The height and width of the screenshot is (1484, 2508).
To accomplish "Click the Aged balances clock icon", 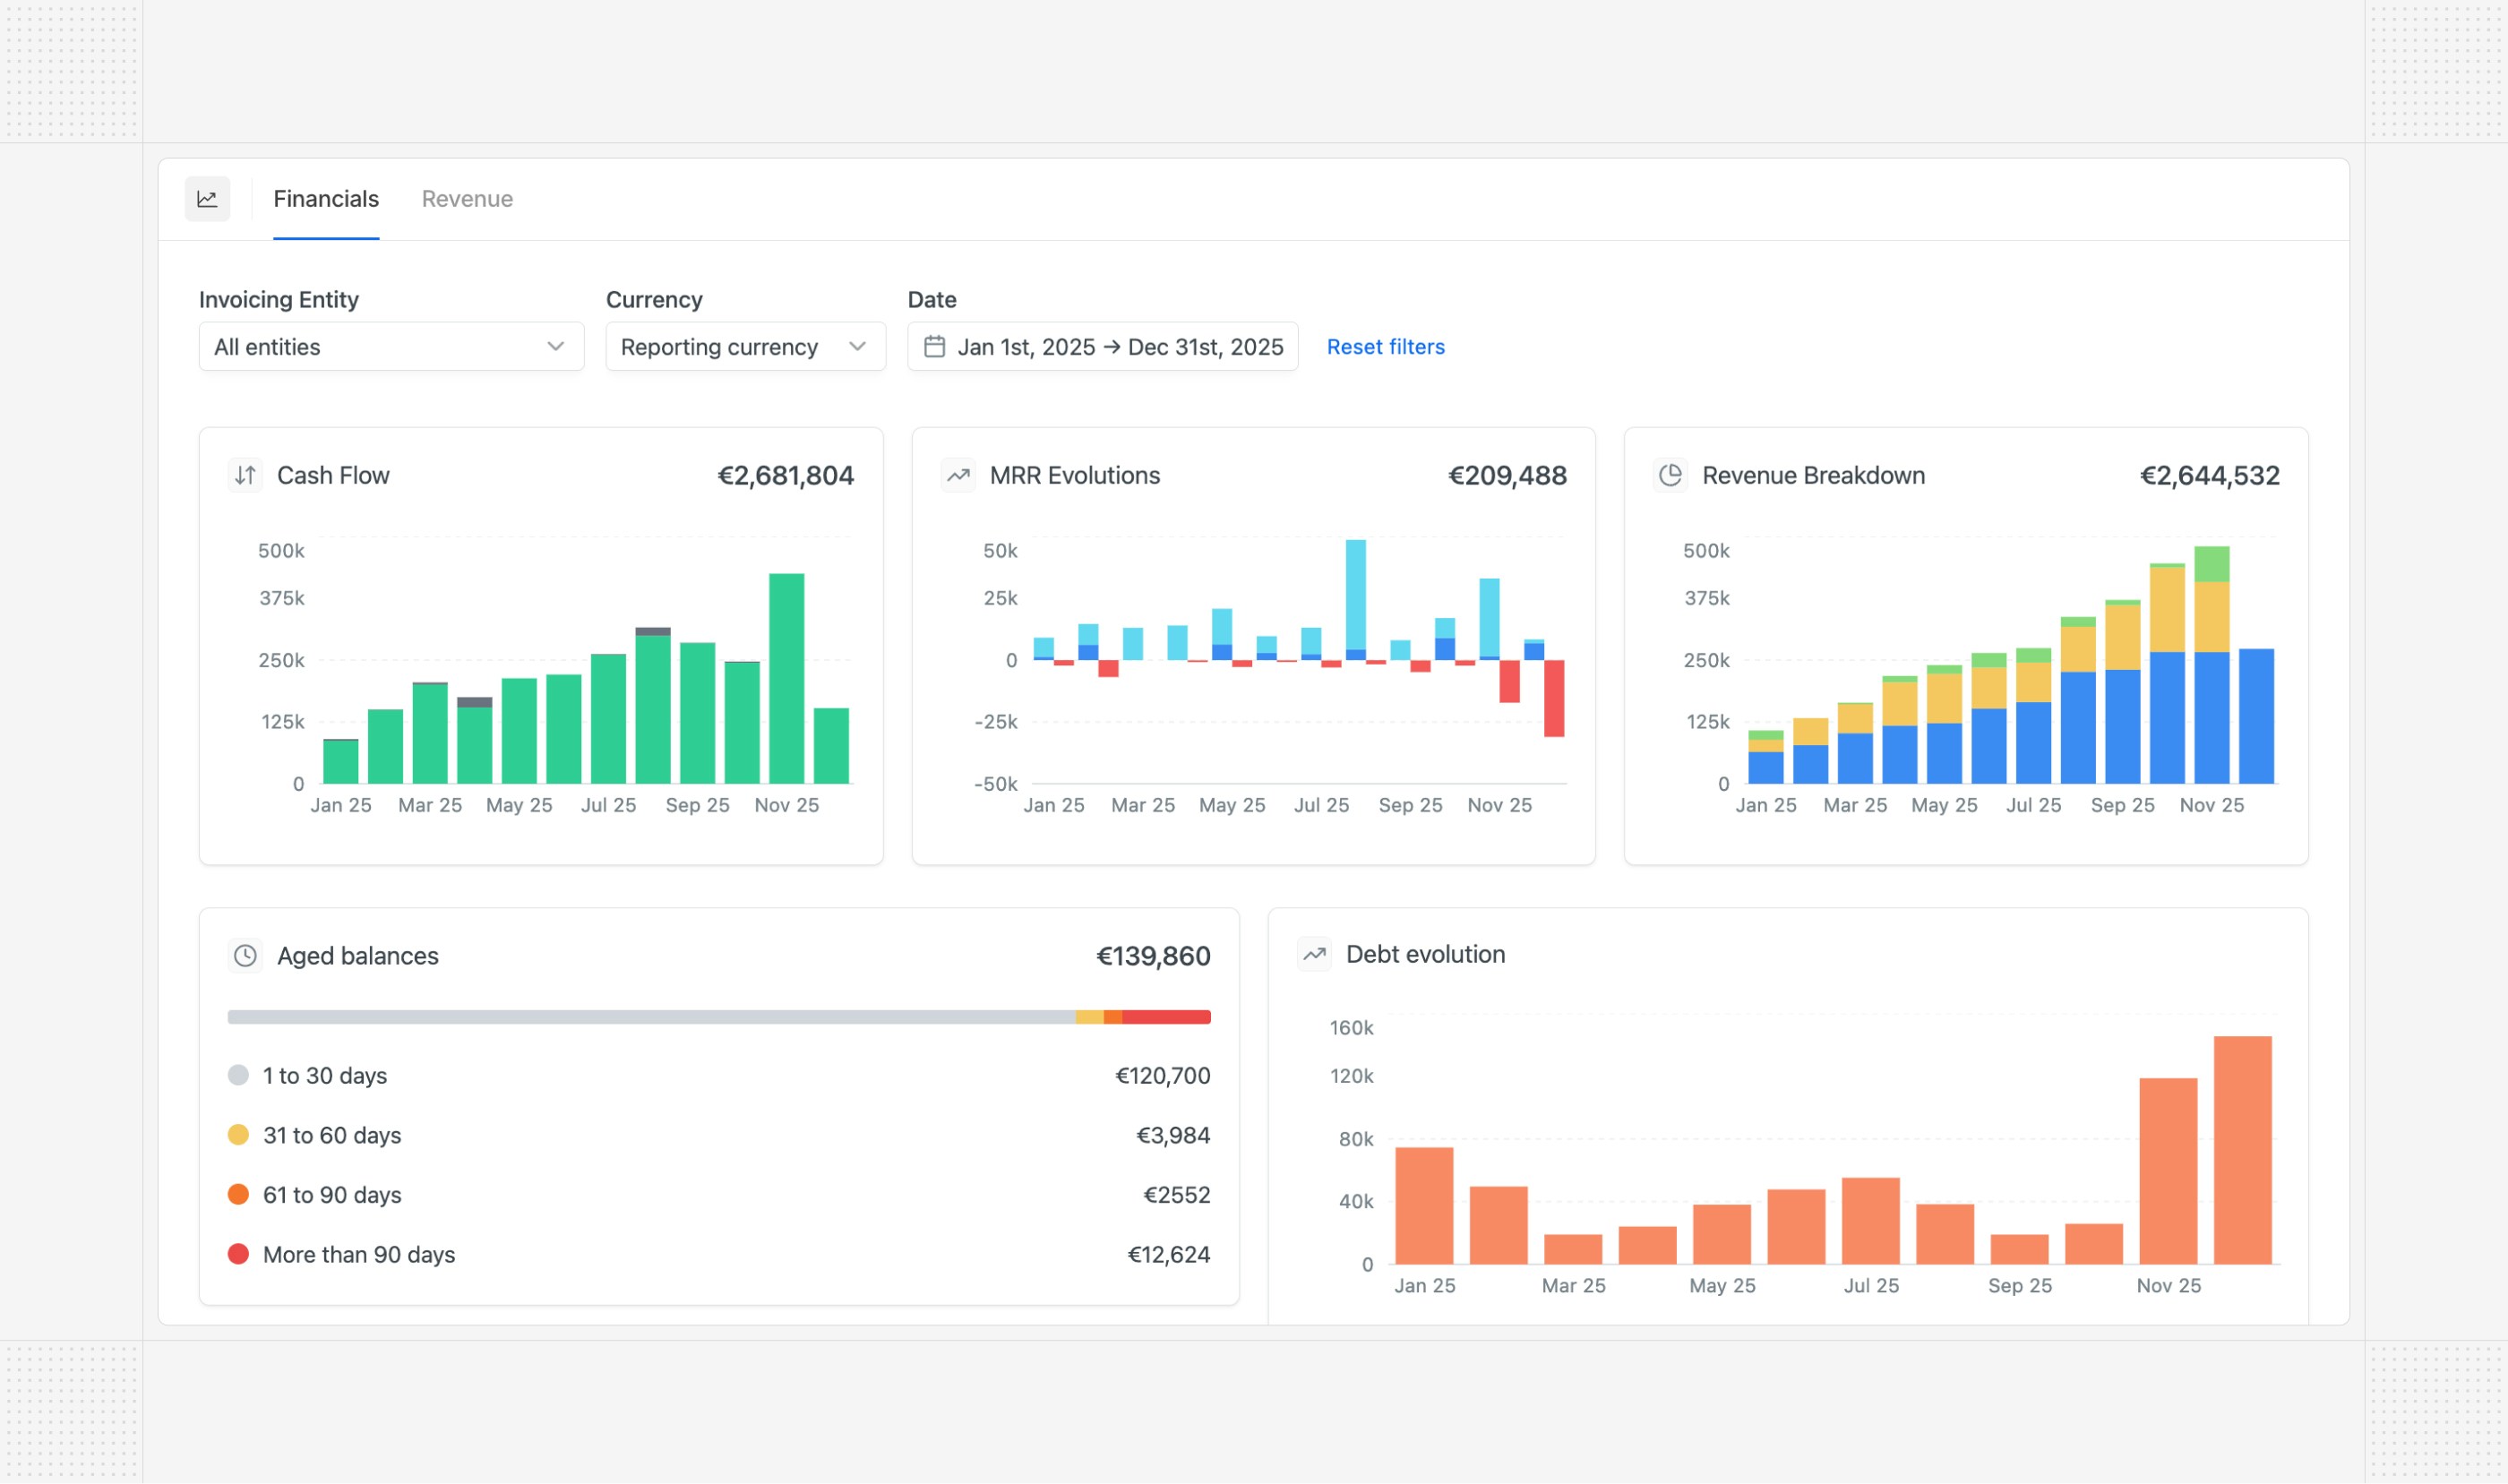I will 245,956.
